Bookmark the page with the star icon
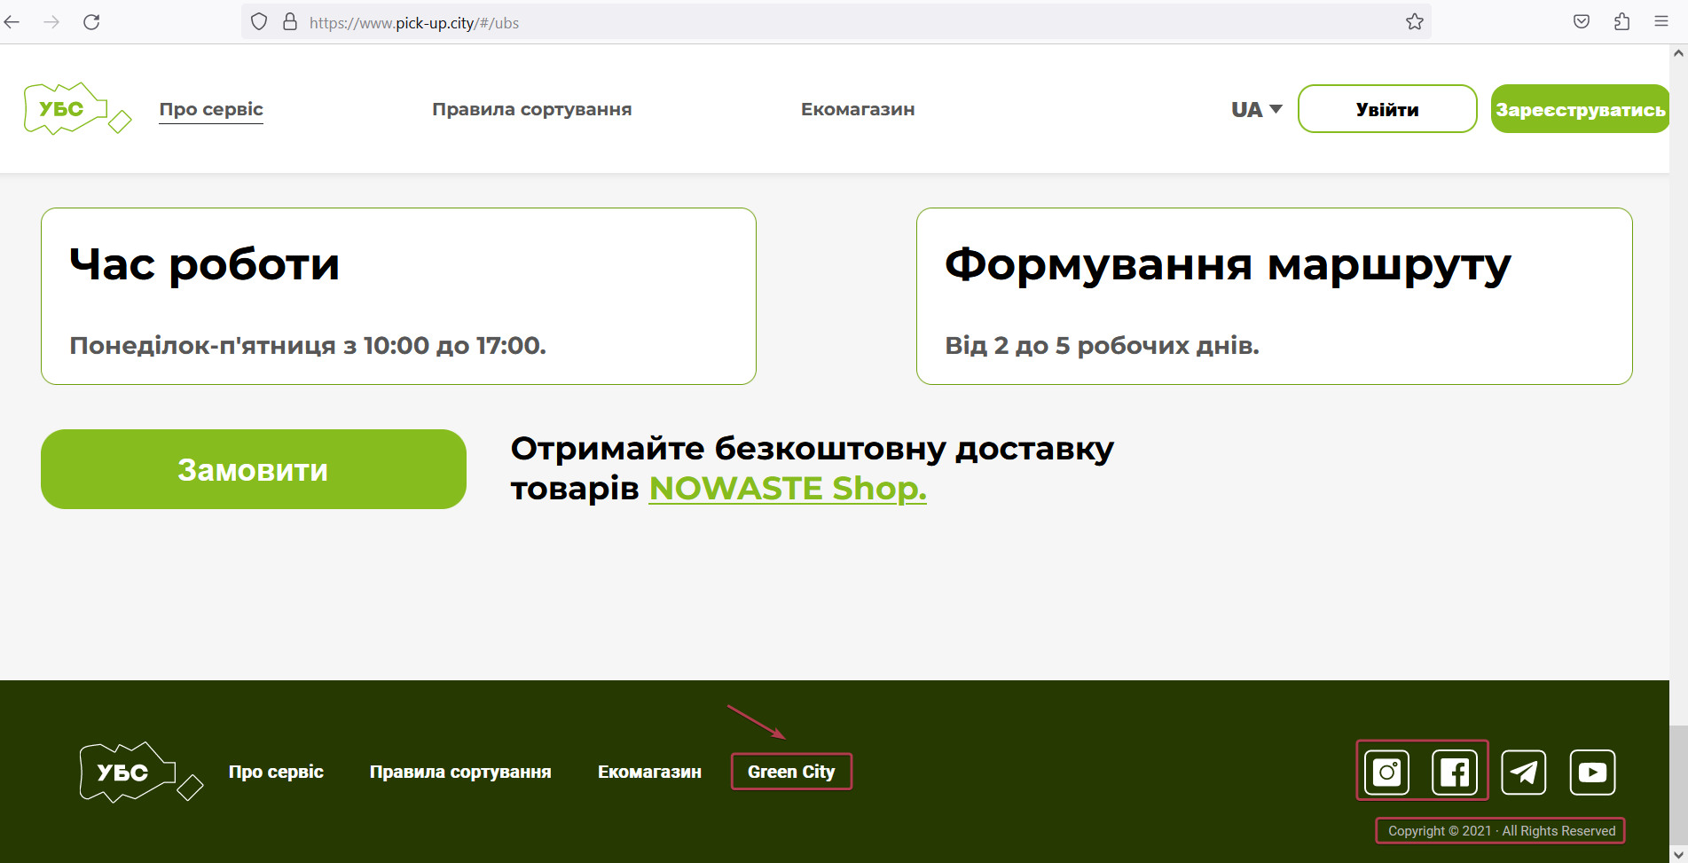This screenshot has height=863, width=1688. [x=1414, y=21]
